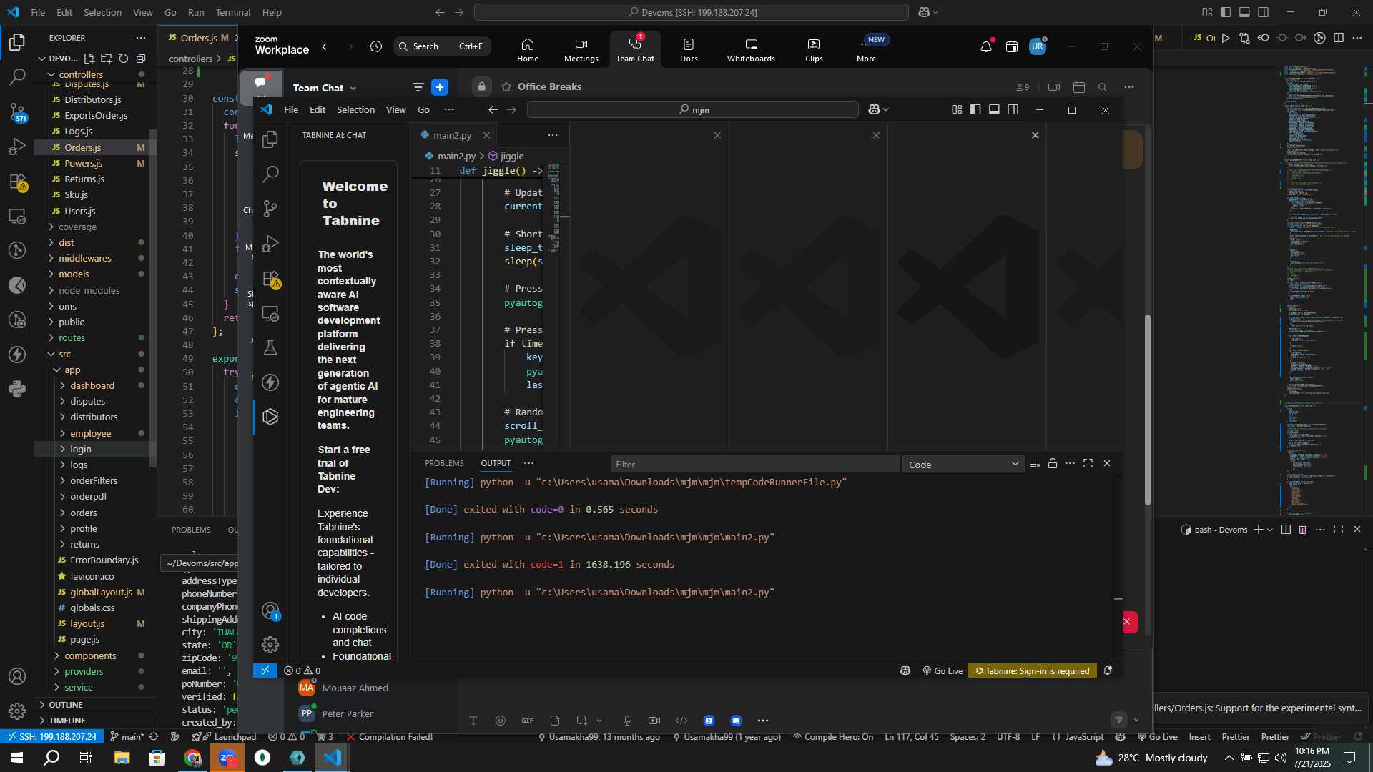Open Run and Debug in outer activity bar
Viewport: 1373px width, 772px height.
click(x=17, y=147)
